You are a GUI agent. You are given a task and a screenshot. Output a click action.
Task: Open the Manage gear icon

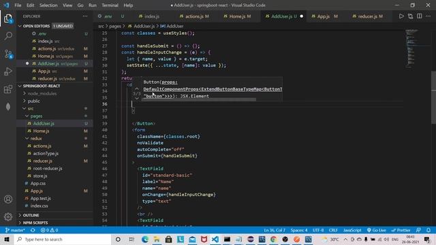tap(8, 216)
